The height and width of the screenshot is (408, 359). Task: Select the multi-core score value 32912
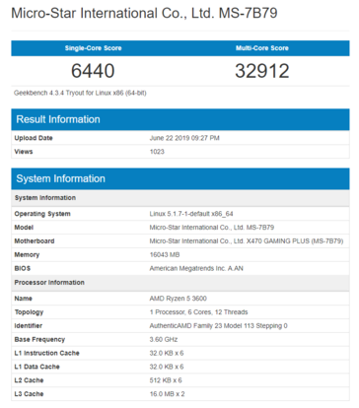point(262,71)
